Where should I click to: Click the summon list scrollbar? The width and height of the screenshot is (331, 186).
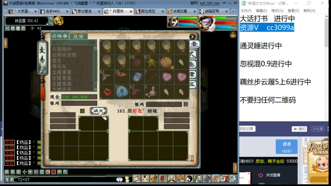click(x=95, y=66)
